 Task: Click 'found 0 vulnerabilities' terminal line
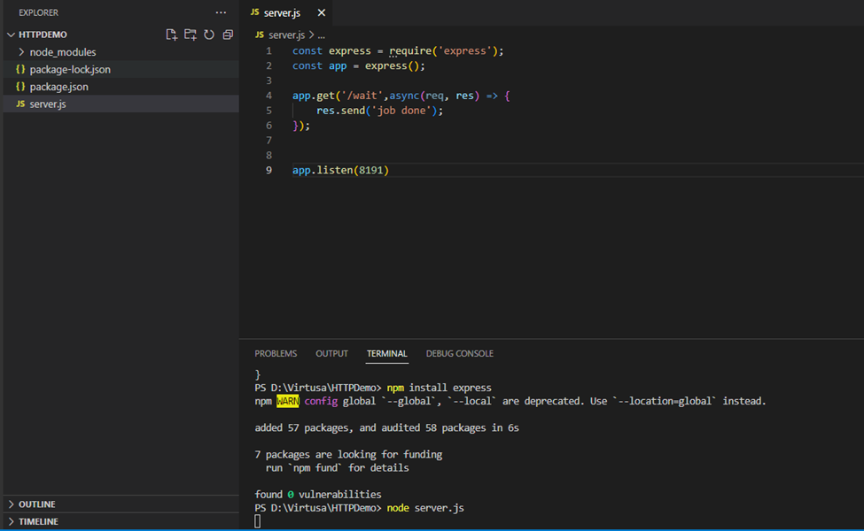pyautogui.click(x=318, y=495)
